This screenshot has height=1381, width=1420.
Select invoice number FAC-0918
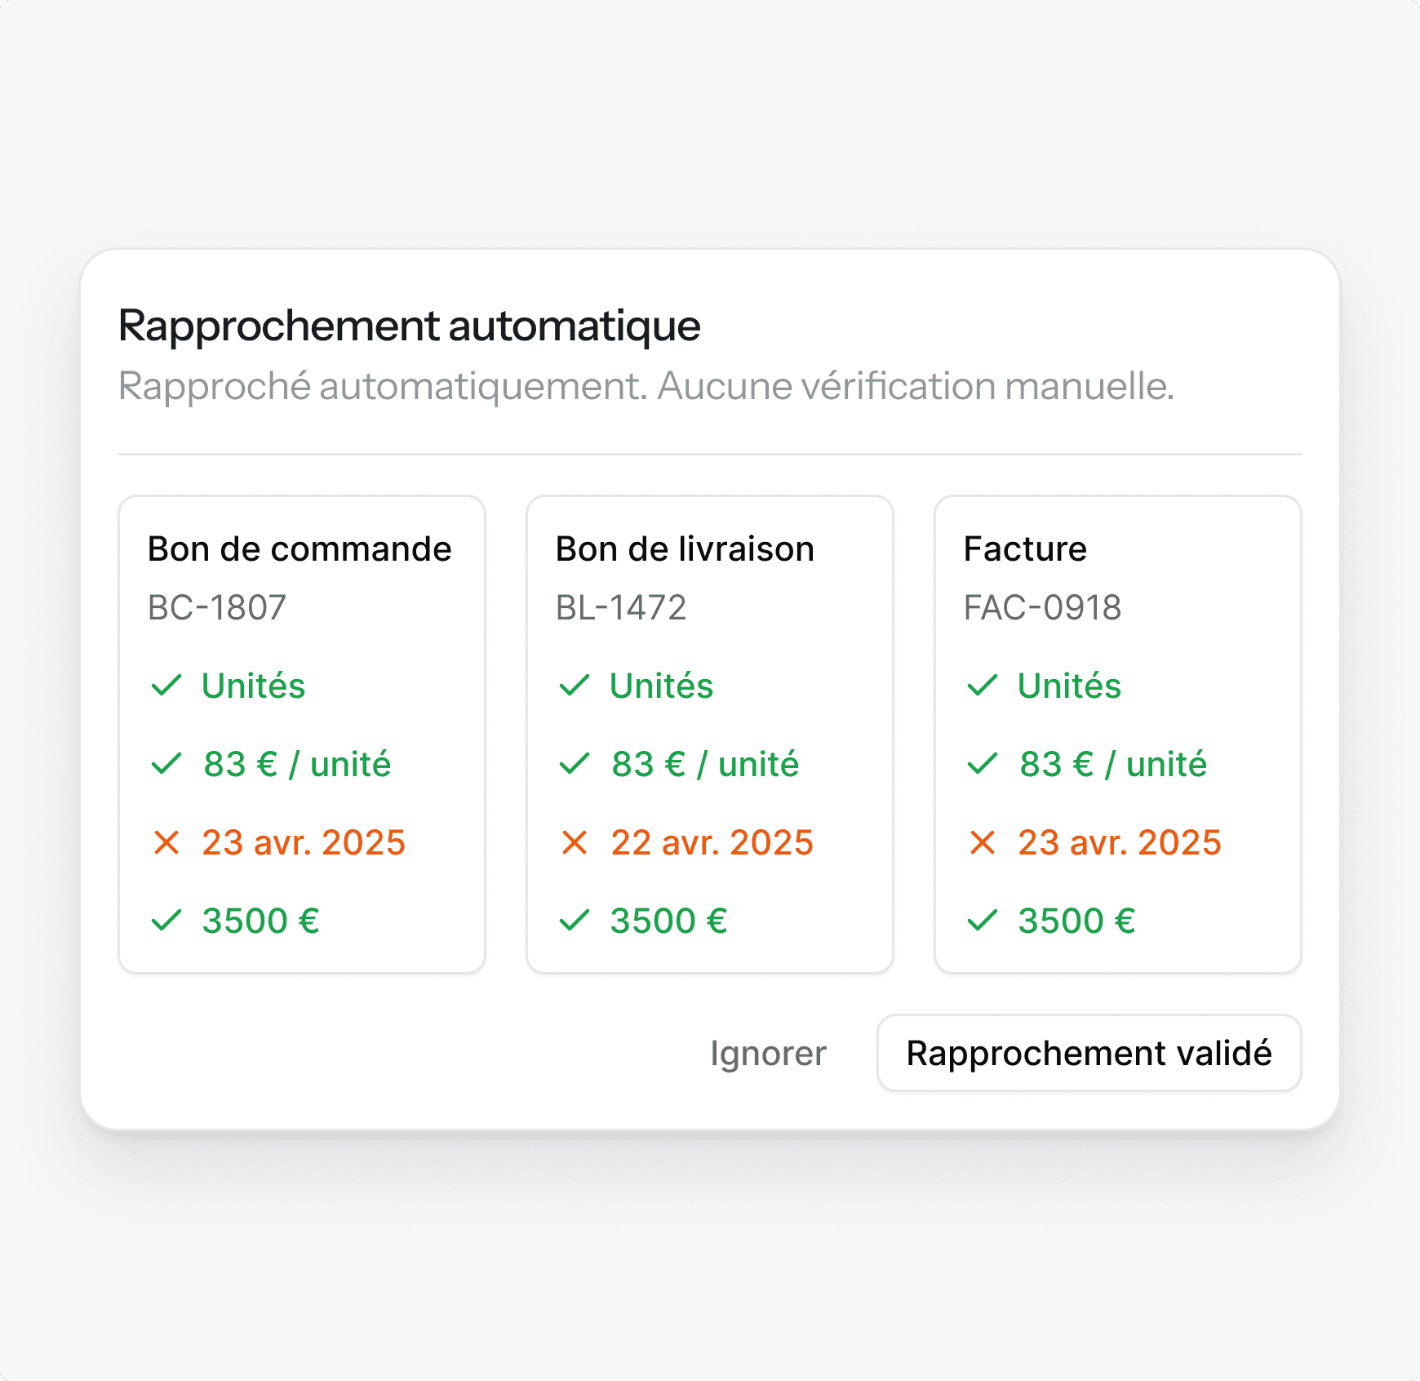[1042, 607]
